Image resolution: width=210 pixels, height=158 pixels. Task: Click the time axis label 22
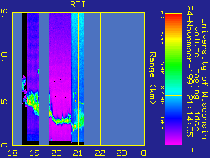pyautogui.click(x=100, y=153)
